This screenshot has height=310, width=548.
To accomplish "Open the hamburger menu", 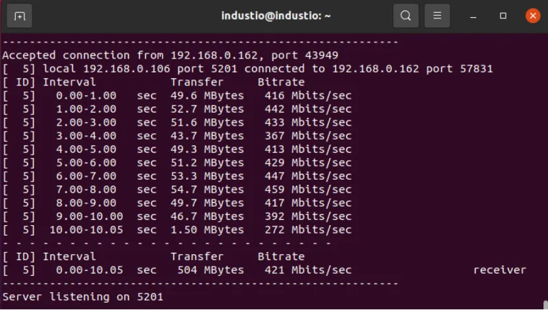I will click(x=437, y=16).
